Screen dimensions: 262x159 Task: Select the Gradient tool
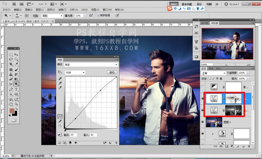point(16,79)
